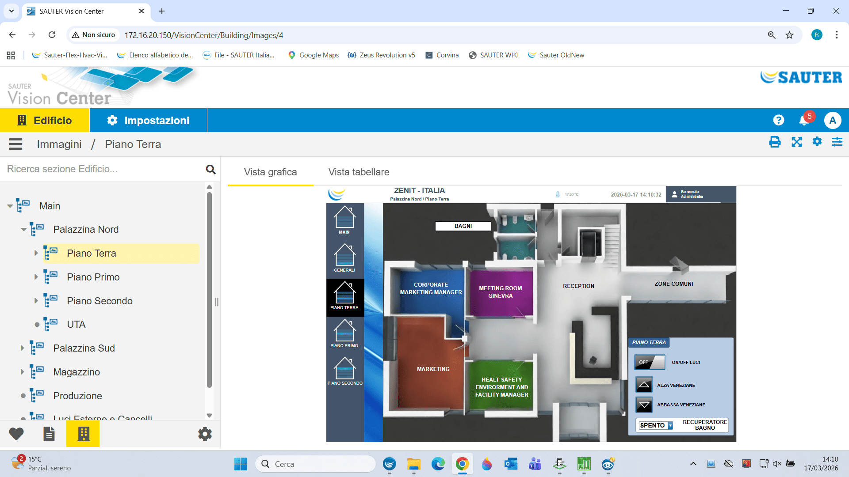Select PIANO PRIMO house icon in floorplan

point(344,333)
